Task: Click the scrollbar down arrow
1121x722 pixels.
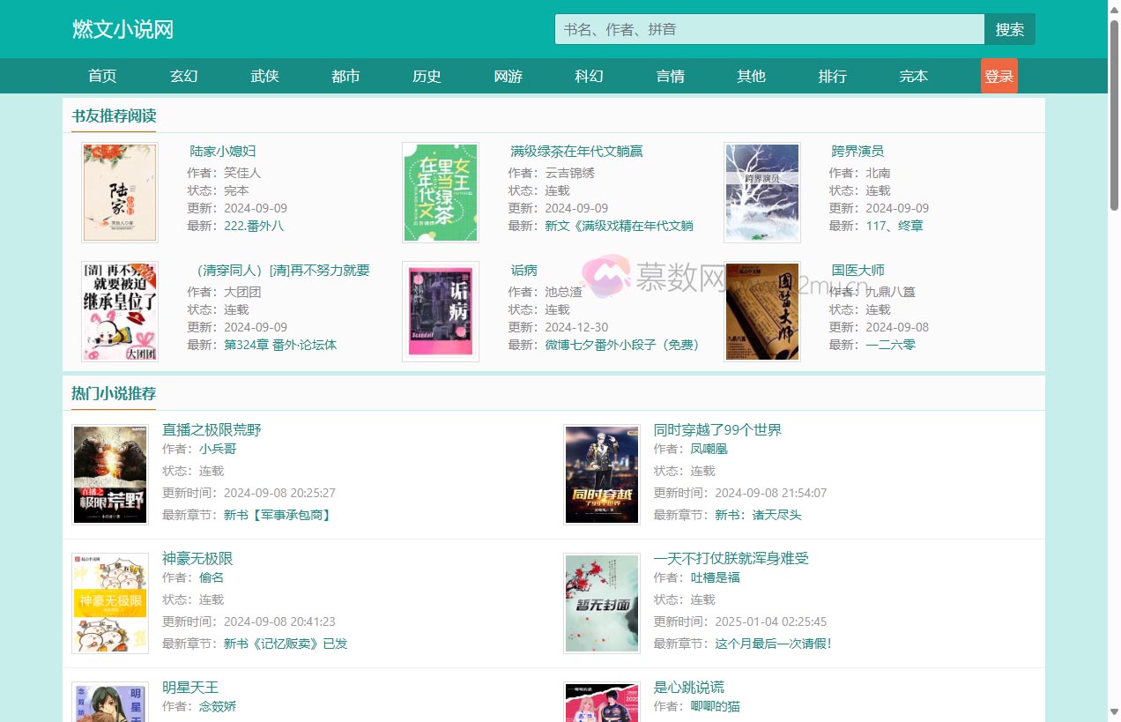Action: pyautogui.click(x=1114, y=711)
